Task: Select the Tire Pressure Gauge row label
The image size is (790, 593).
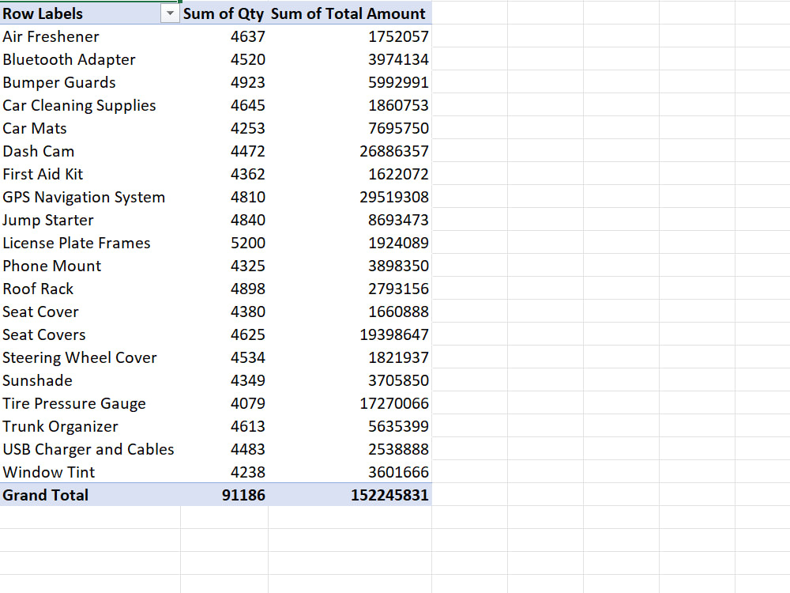Action: pyautogui.click(x=74, y=403)
